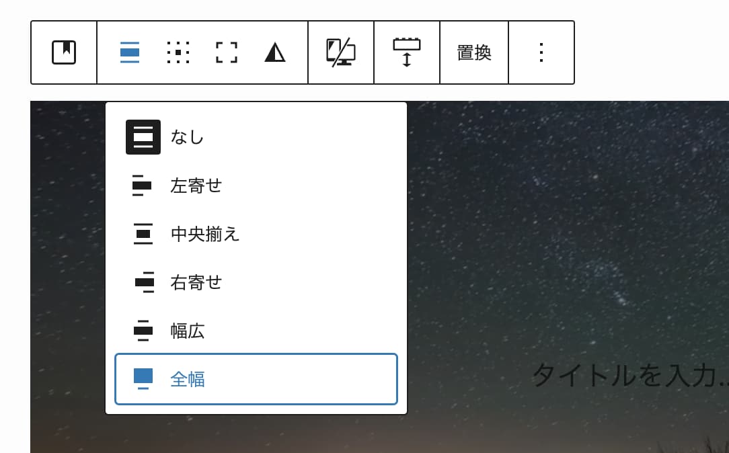Toggle full height for the cover block

click(x=227, y=52)
